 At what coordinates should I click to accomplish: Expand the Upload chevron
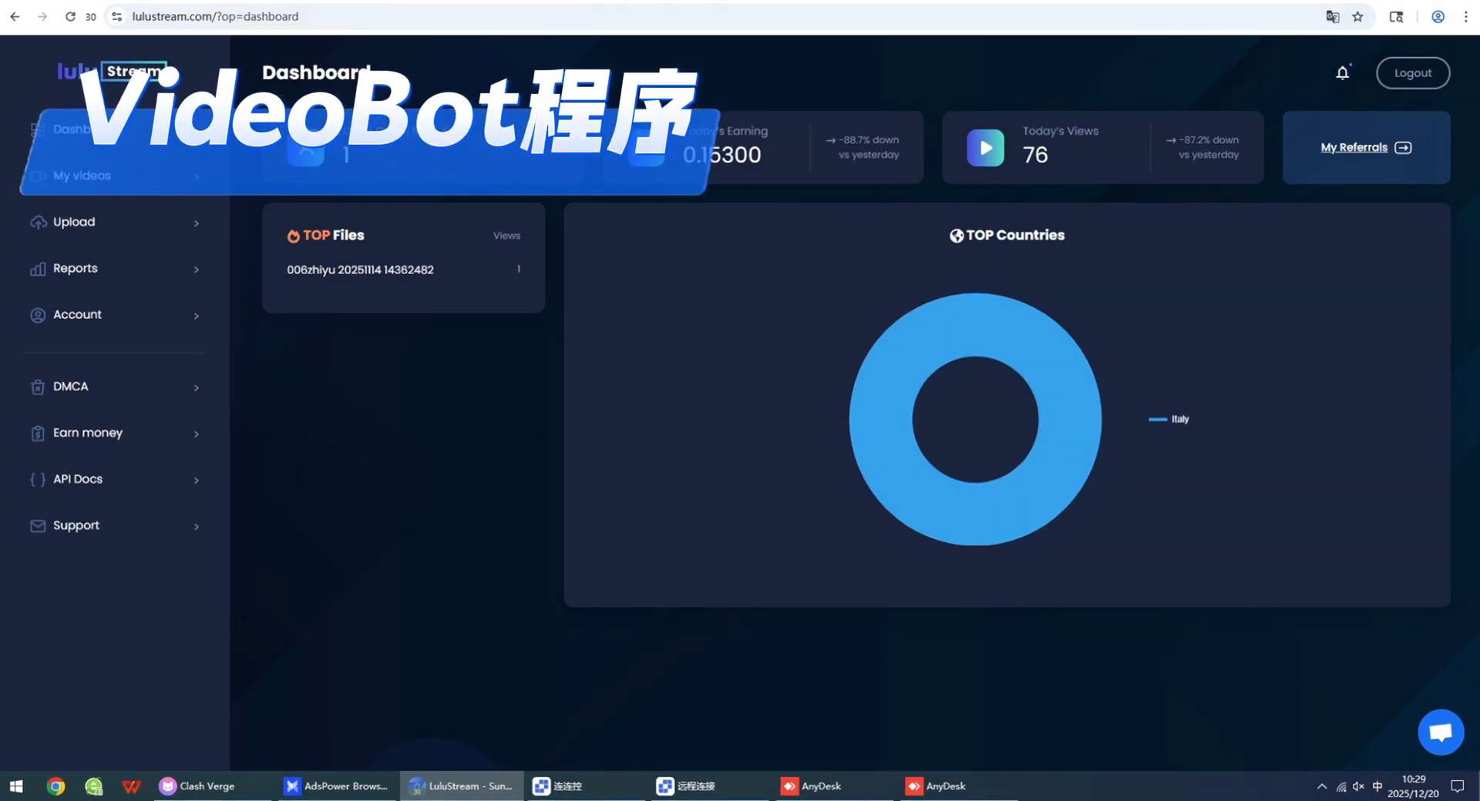[197, 223]
